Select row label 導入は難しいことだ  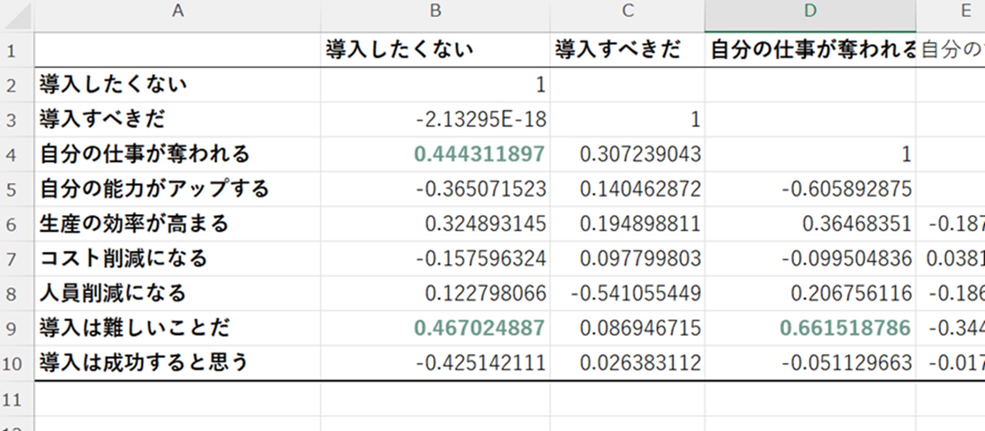(135, 328)
